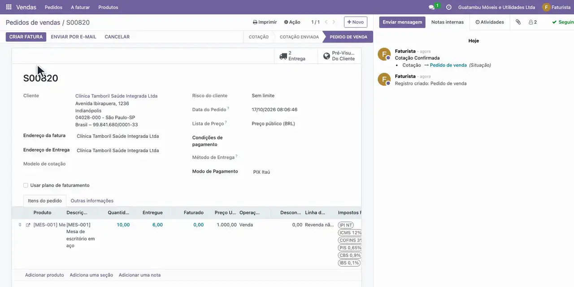Switch to the Outras informações tab
574x287 pixels.
[x=92, y=201]
